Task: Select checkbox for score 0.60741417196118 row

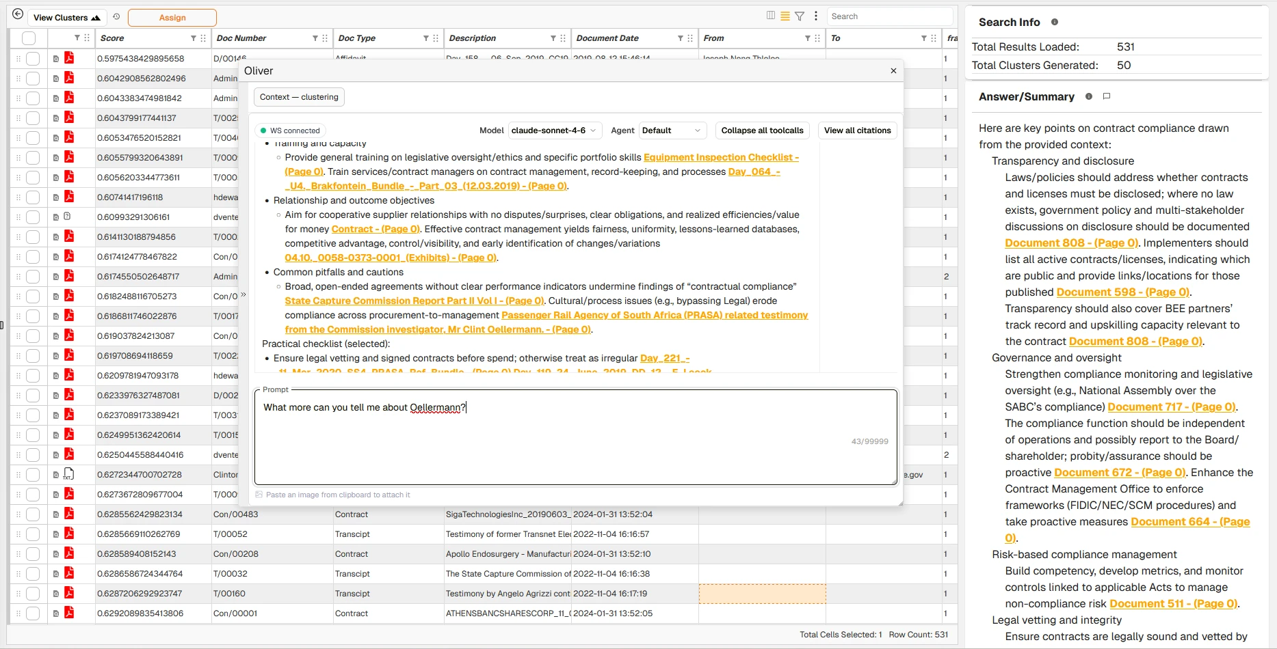Action: coord(33,197)
